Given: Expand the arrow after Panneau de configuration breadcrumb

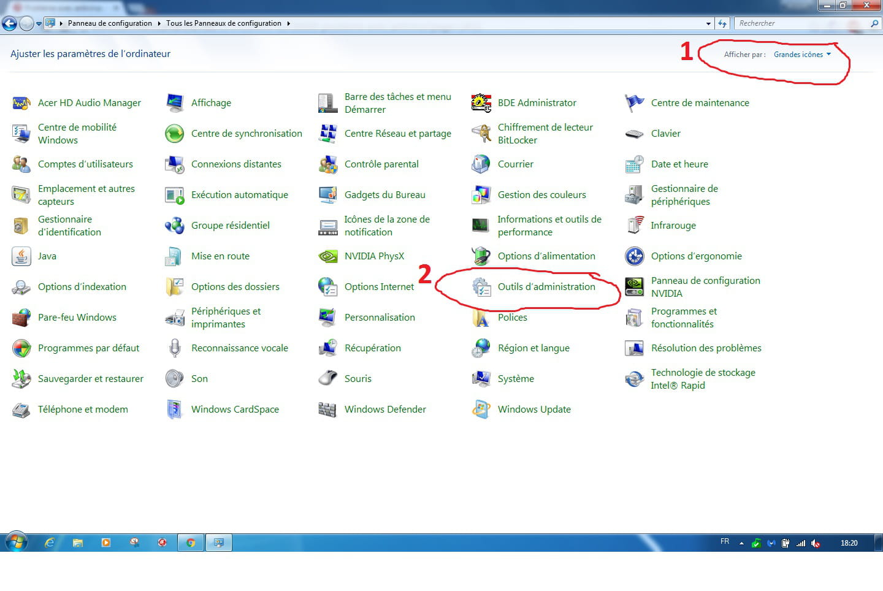Looking at the screenshot, I should click(x=159, y=23).
